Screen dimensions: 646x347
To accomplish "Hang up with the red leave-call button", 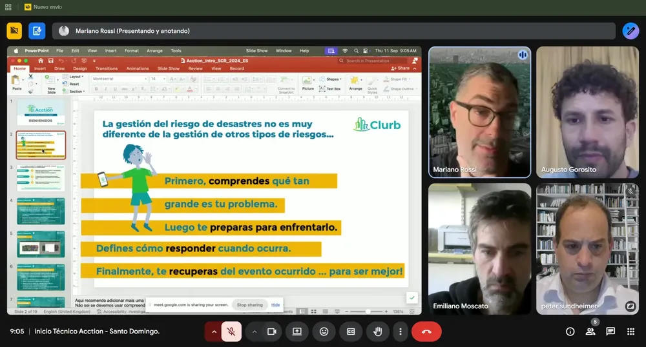I will 426,332.
